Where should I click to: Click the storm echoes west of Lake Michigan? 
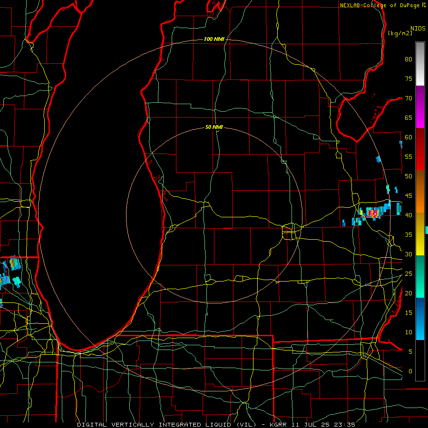click(10, 272)
